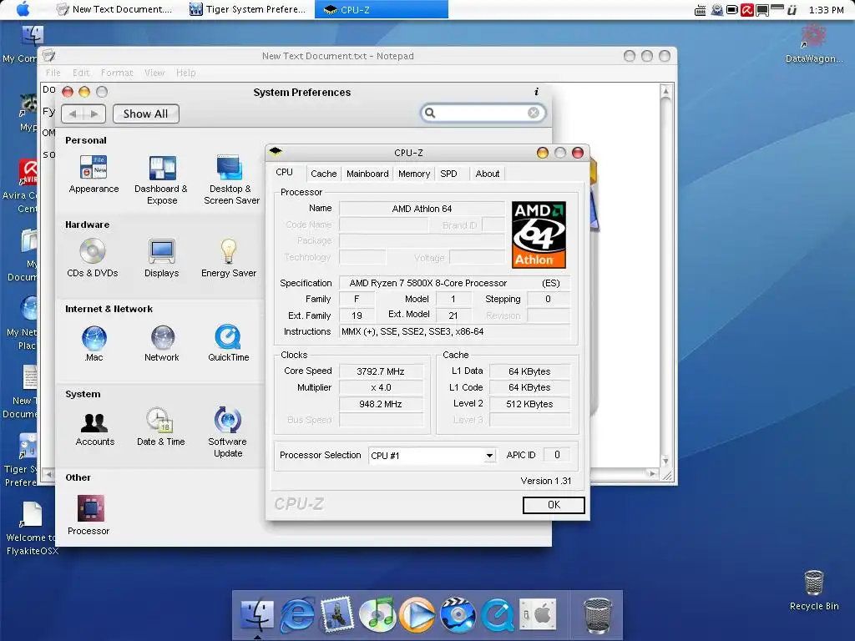This screenshot has width=855, height=641.
Task: Open the DataWagon desktop shortcut
Action: pos(813,44)
